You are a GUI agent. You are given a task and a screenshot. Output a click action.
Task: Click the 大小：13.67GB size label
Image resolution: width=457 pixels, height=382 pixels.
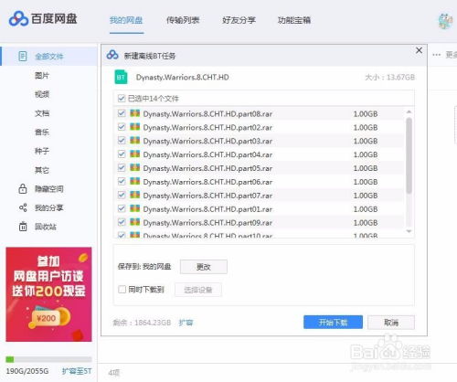point(389,78)
